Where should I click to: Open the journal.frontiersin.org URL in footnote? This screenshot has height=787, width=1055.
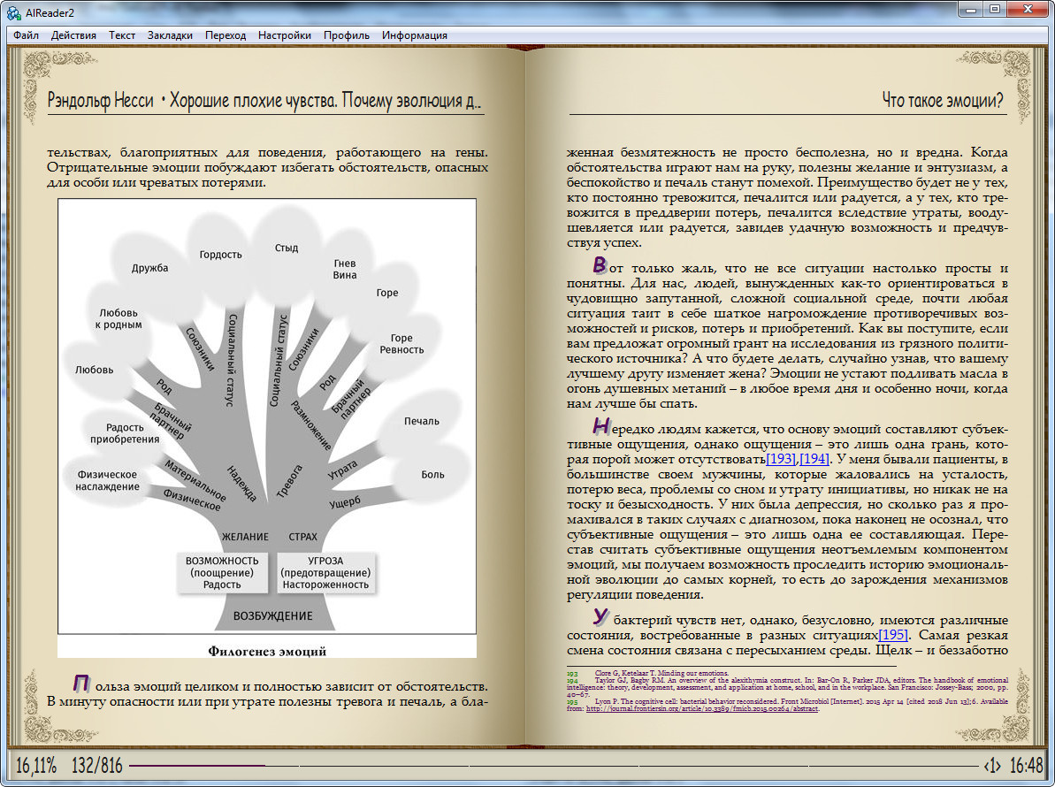coord(702,708)
